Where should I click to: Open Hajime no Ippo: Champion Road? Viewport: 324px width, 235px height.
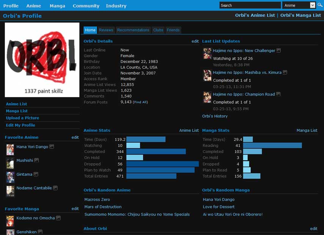coord(244,94)
